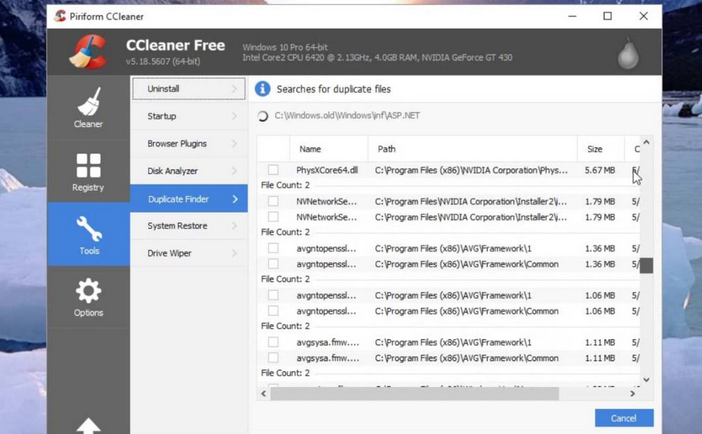Open the Registry section grid icon
The image size is (702, 434).
(x=88, y=165)
